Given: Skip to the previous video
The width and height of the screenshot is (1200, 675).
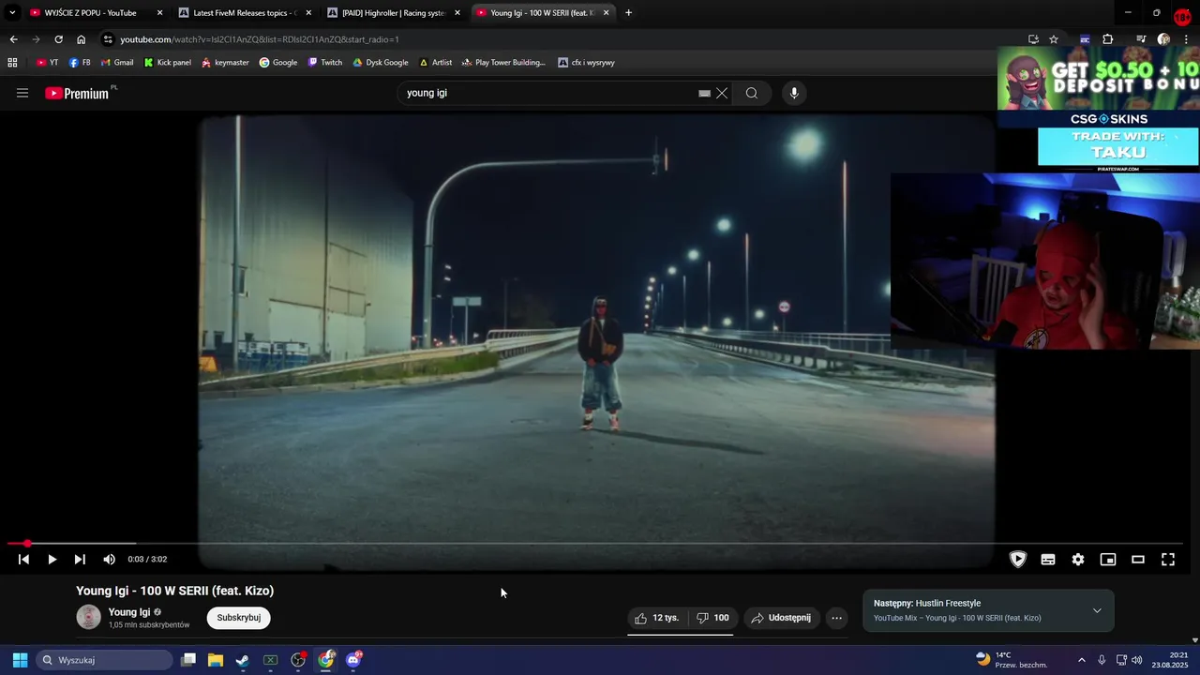Looking at the screenshot, I should (23, 560).
